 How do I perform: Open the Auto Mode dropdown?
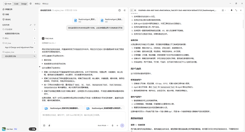103,126
